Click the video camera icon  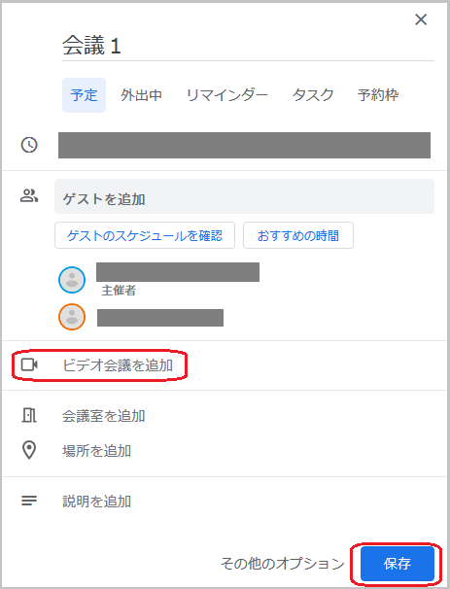[29, 364]
